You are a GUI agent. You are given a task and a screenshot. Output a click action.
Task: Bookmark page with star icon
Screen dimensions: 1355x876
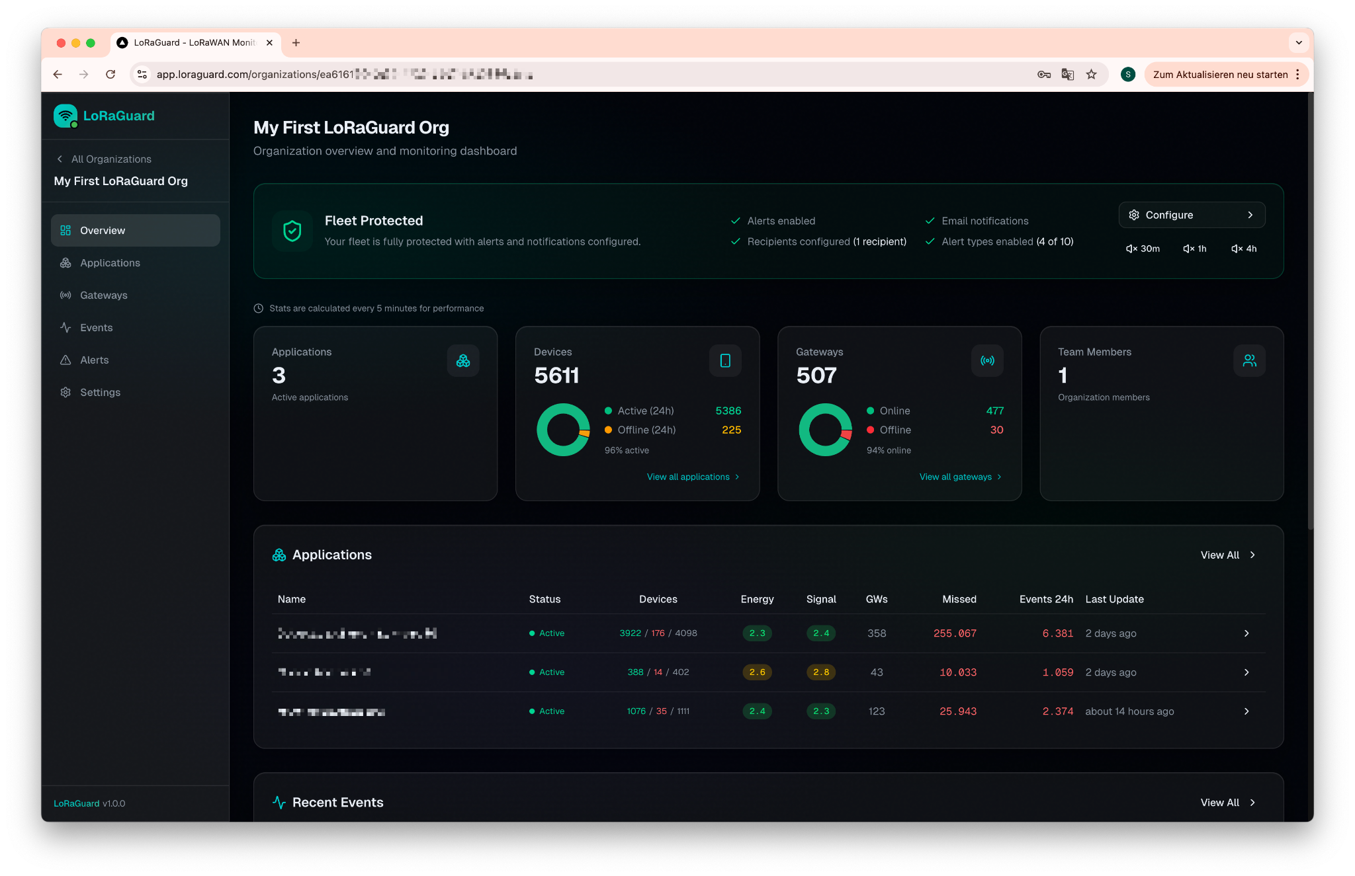click(1092, 75)
